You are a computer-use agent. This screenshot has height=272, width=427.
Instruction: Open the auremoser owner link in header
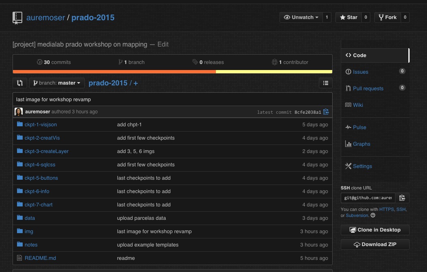pyautogui.click(x=45, y=18)
